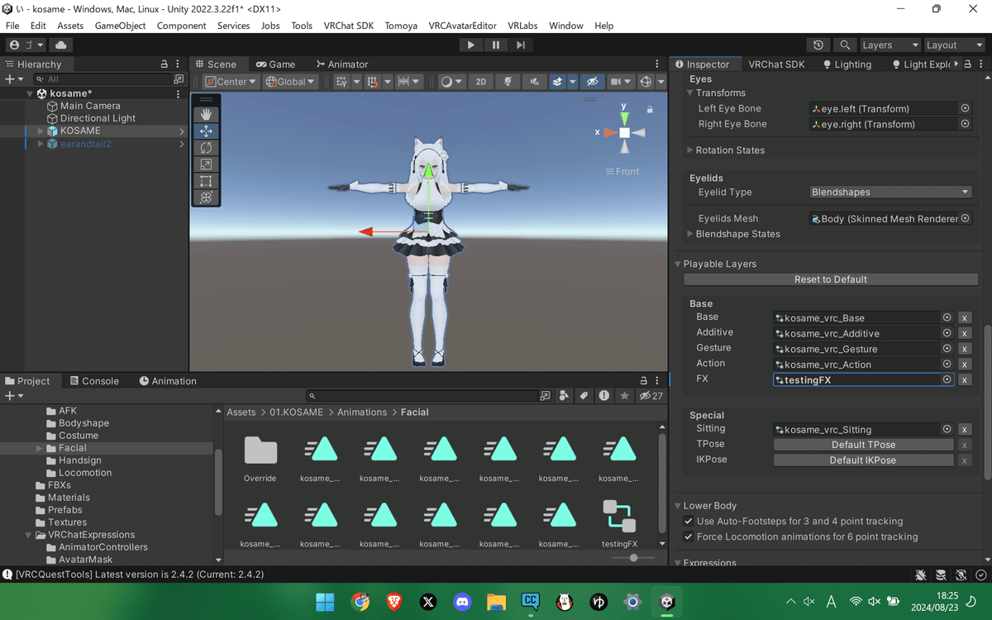Adjust the Project icon size slider
The height and width of the screenshot is (620, 992).
coord(634,558)
